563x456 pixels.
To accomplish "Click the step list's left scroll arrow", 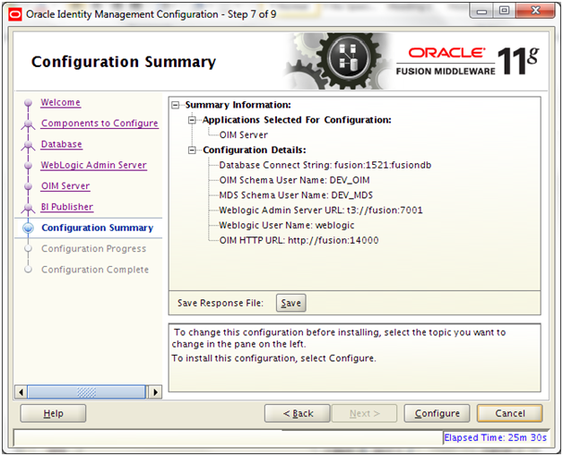I will (x=21, y=392).
